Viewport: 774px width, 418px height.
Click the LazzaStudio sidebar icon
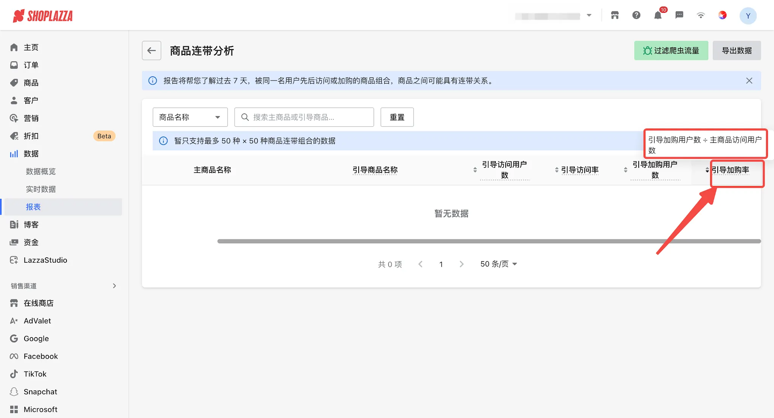tap(14, 260)
